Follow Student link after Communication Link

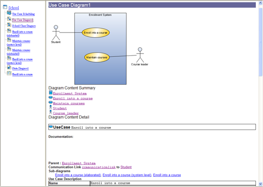pos(126,167)
